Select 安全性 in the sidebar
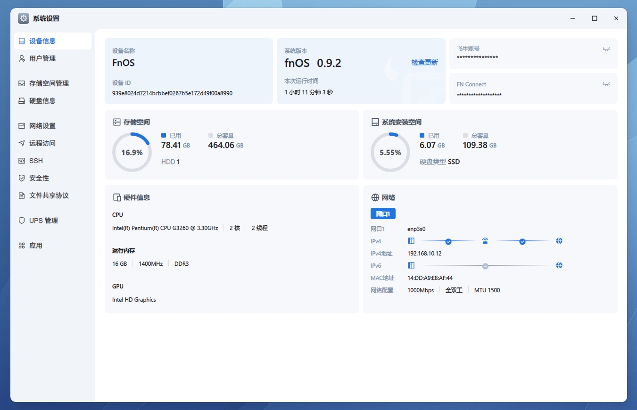 53,178
